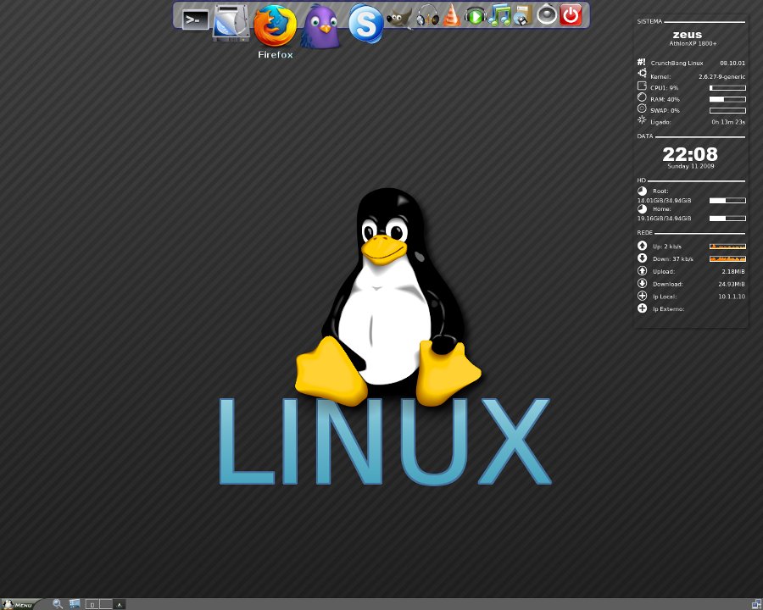The height and width of the screenshot is (610, 763).
Task: Click the red power shutdown icon
Action: point(571,15)
